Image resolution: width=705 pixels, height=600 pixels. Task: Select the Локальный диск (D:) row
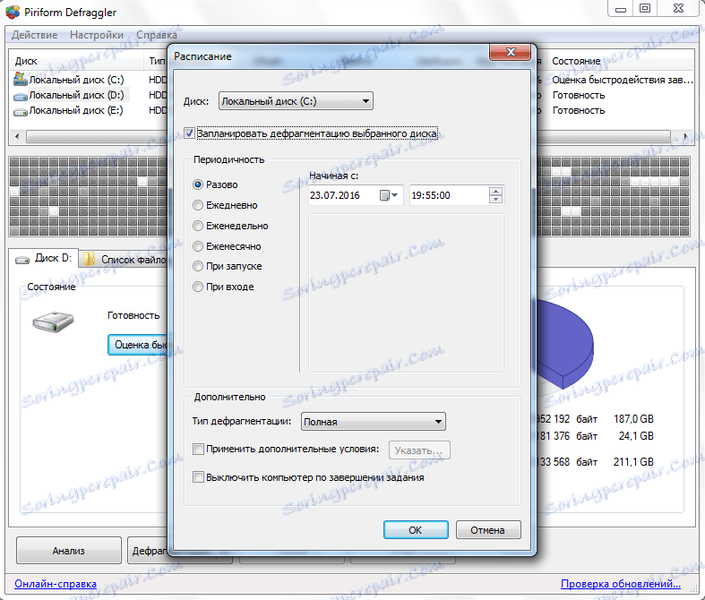[76, 95]
